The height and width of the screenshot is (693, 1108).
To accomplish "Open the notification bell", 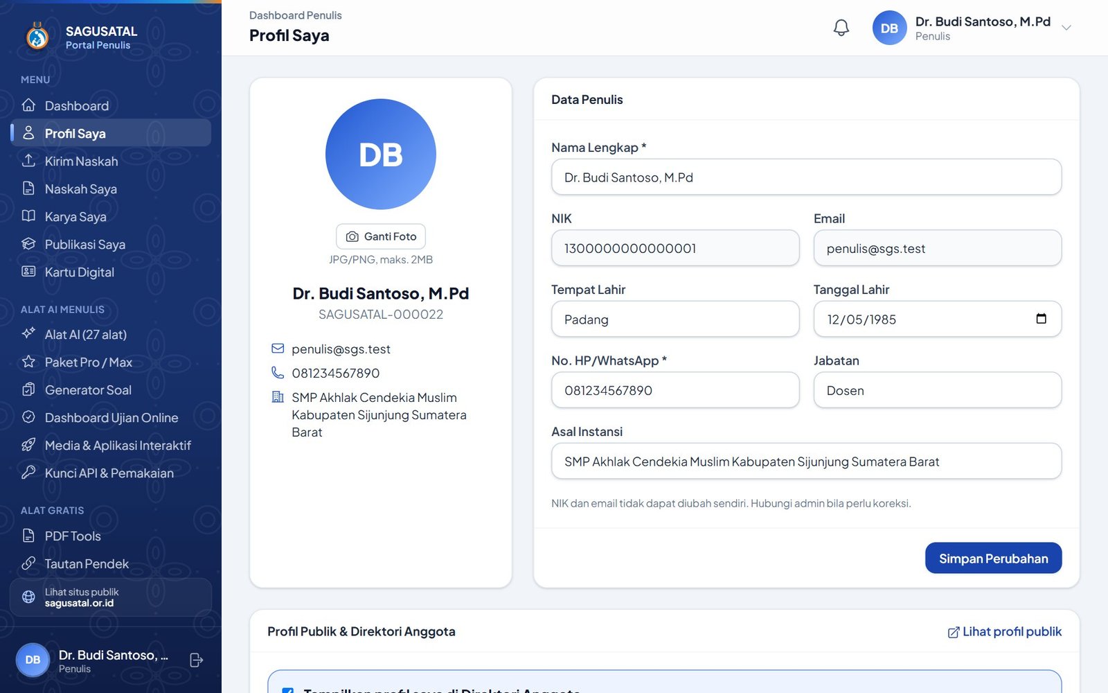I will point(841,28).
